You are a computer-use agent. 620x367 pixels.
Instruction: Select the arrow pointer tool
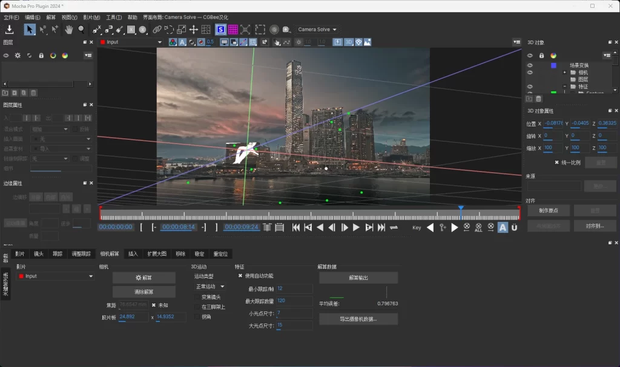tap(29, 29)
